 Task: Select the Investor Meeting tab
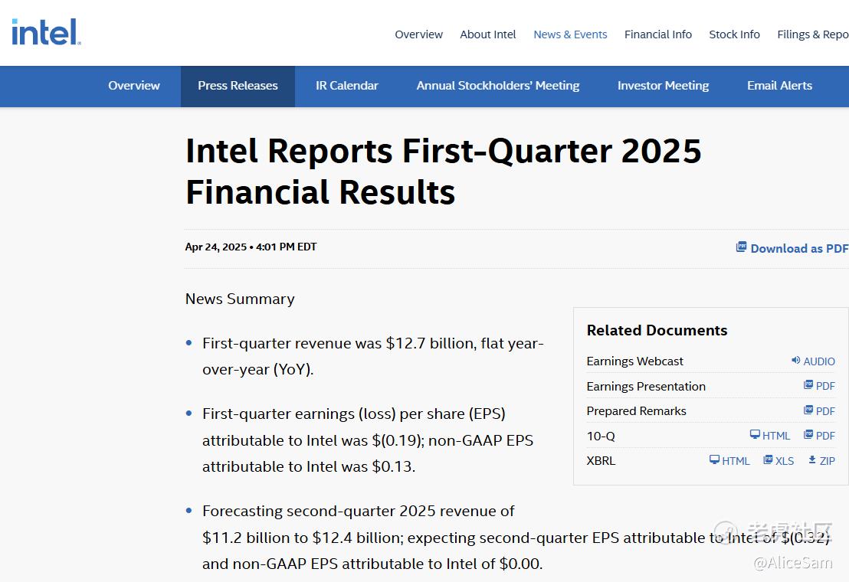(664, 86)
